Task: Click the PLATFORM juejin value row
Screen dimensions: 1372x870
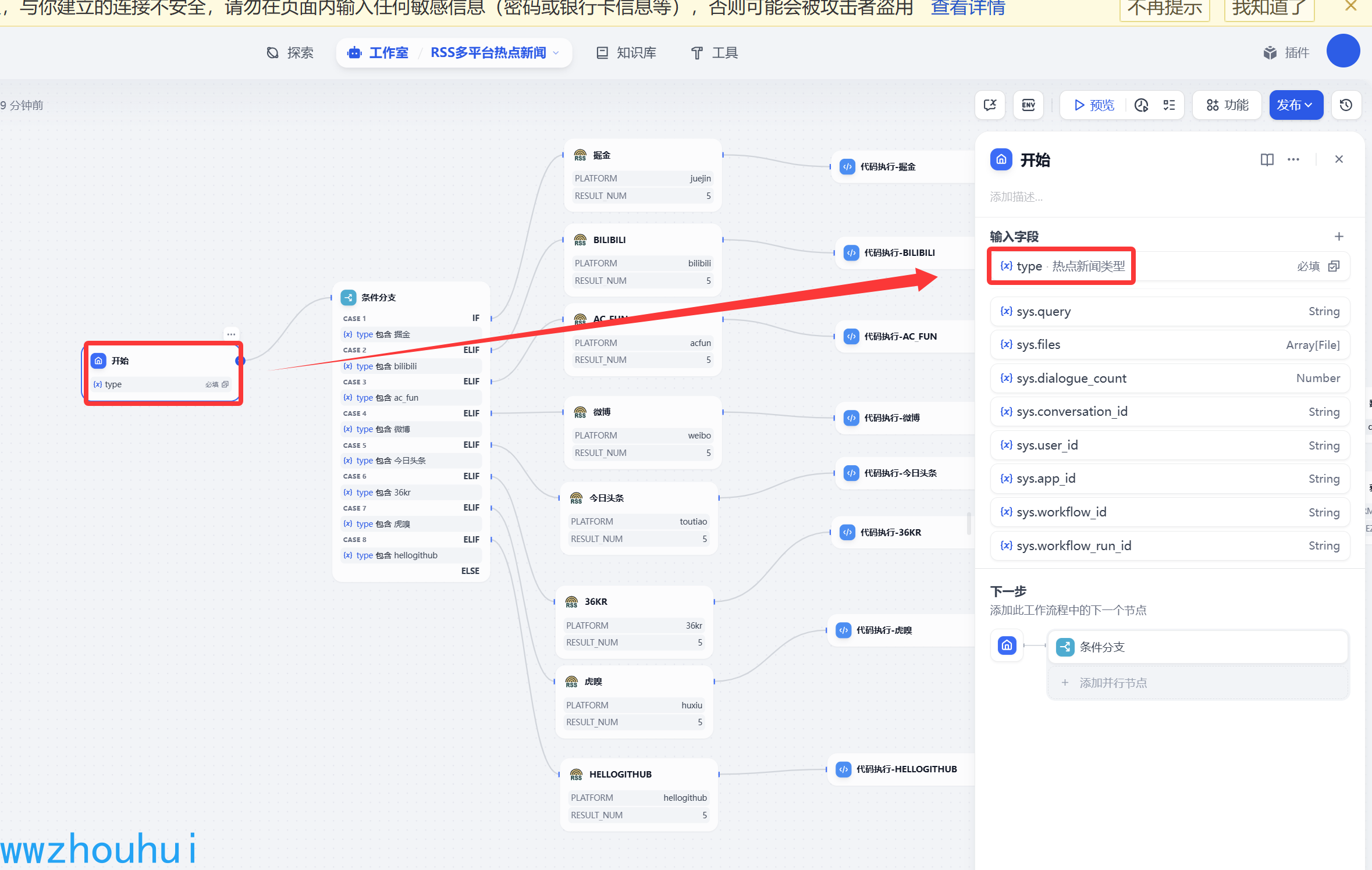Action: [642, 179]
